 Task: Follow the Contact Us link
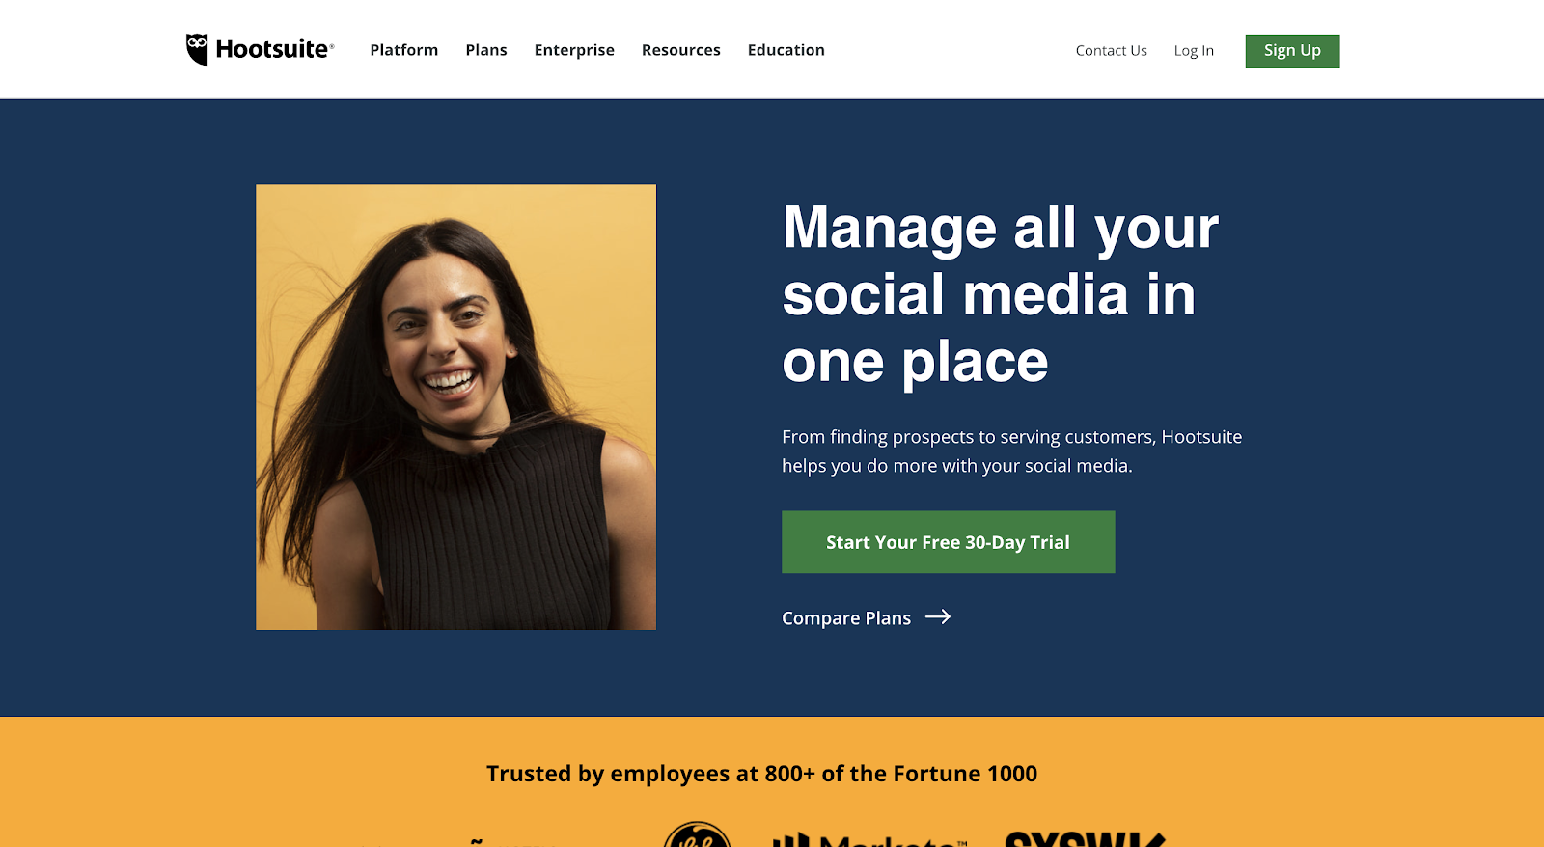point(1112,51)
